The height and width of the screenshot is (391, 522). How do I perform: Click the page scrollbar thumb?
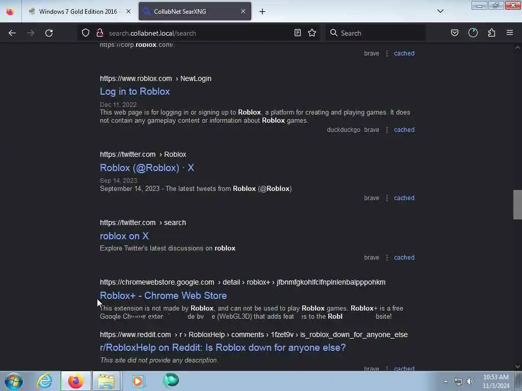click(x=517, y=205)
